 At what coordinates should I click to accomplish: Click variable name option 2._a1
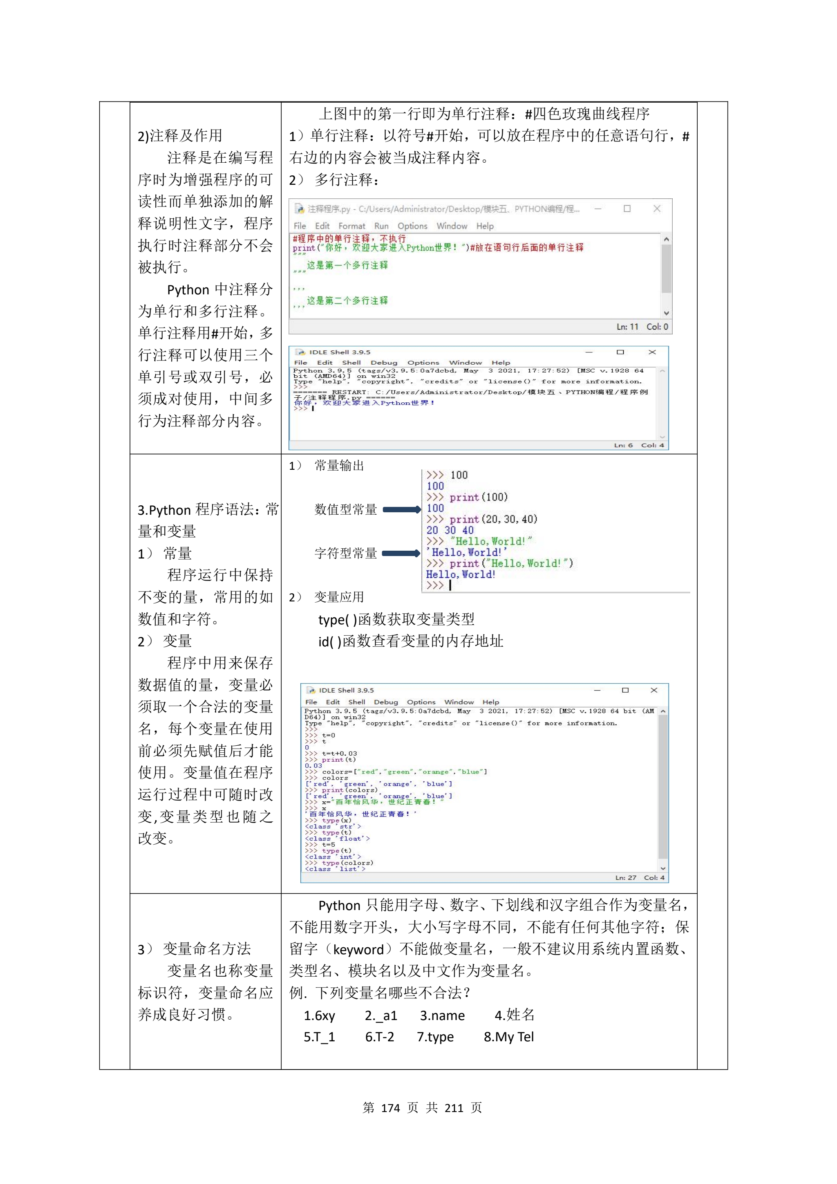tap(381, 1016)
